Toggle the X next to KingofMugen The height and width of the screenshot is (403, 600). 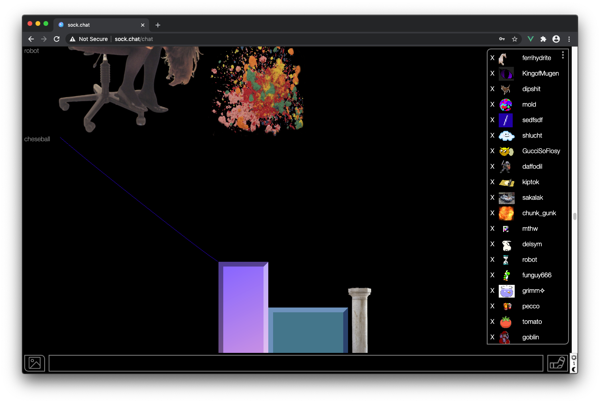(x=492, y=74)
